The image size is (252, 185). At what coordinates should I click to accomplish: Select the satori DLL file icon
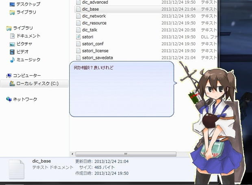78,37
